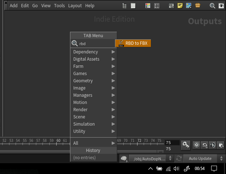This screenshot has width=226, height=174.
Task: Click the magnifier icon in TAB Menu
Action: [x=75, y=43]
